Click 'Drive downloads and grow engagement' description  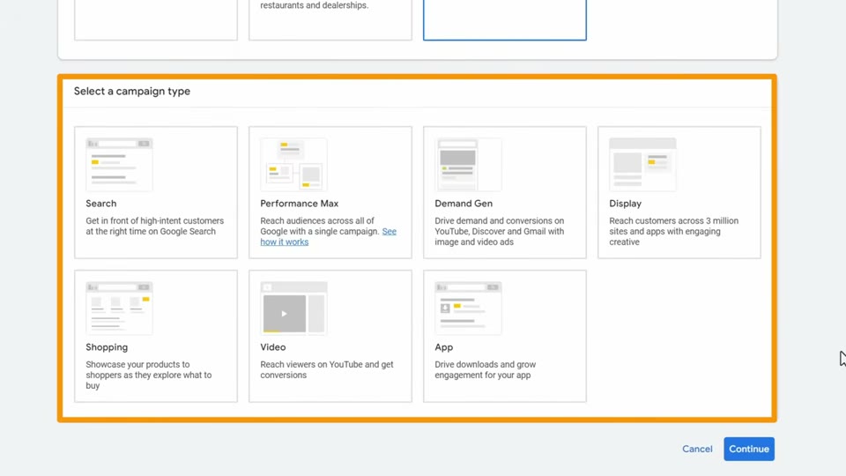click(x=486, y=369)
